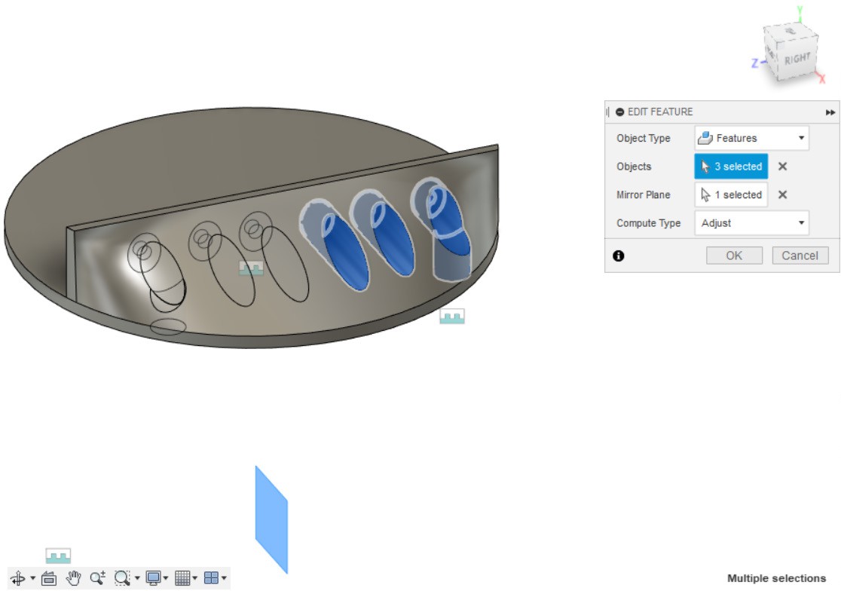Click the Viewports layout icon

[211, 578]
